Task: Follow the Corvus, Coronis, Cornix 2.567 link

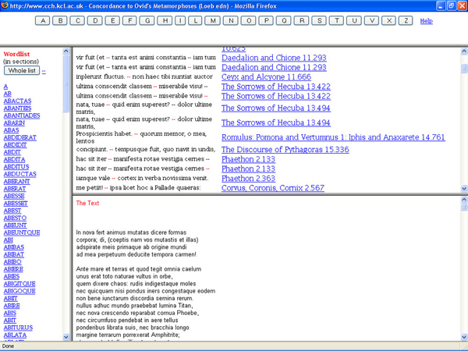Action: (x=272, y=188)
